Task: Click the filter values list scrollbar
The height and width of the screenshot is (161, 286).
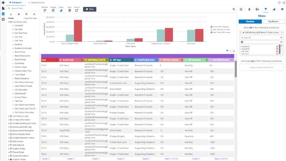Action: point(280,49)
